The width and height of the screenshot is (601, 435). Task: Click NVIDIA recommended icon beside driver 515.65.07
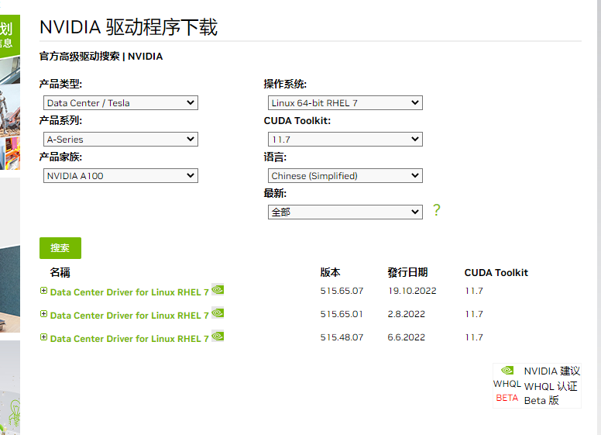pos(218,290)
